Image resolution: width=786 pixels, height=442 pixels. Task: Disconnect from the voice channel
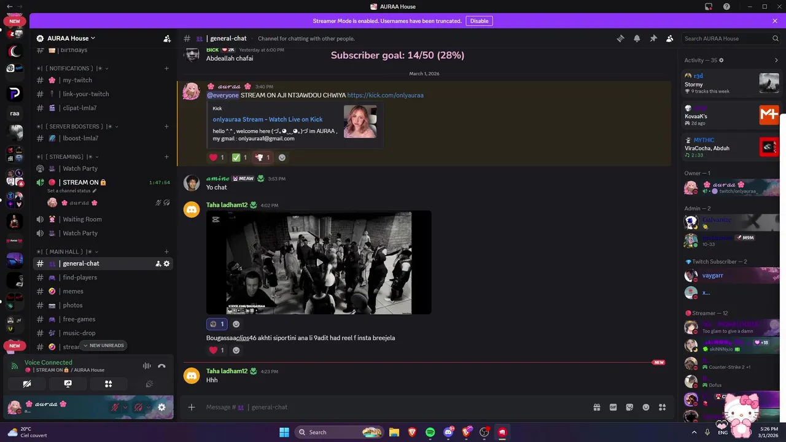161,366
